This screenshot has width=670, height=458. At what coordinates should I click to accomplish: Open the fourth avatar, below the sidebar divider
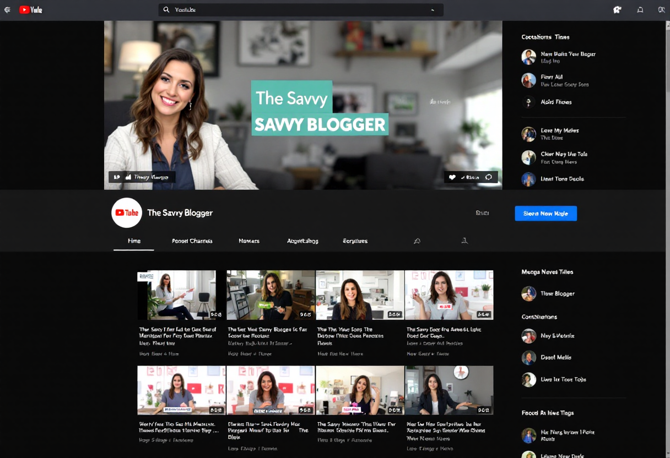[529, 134]
